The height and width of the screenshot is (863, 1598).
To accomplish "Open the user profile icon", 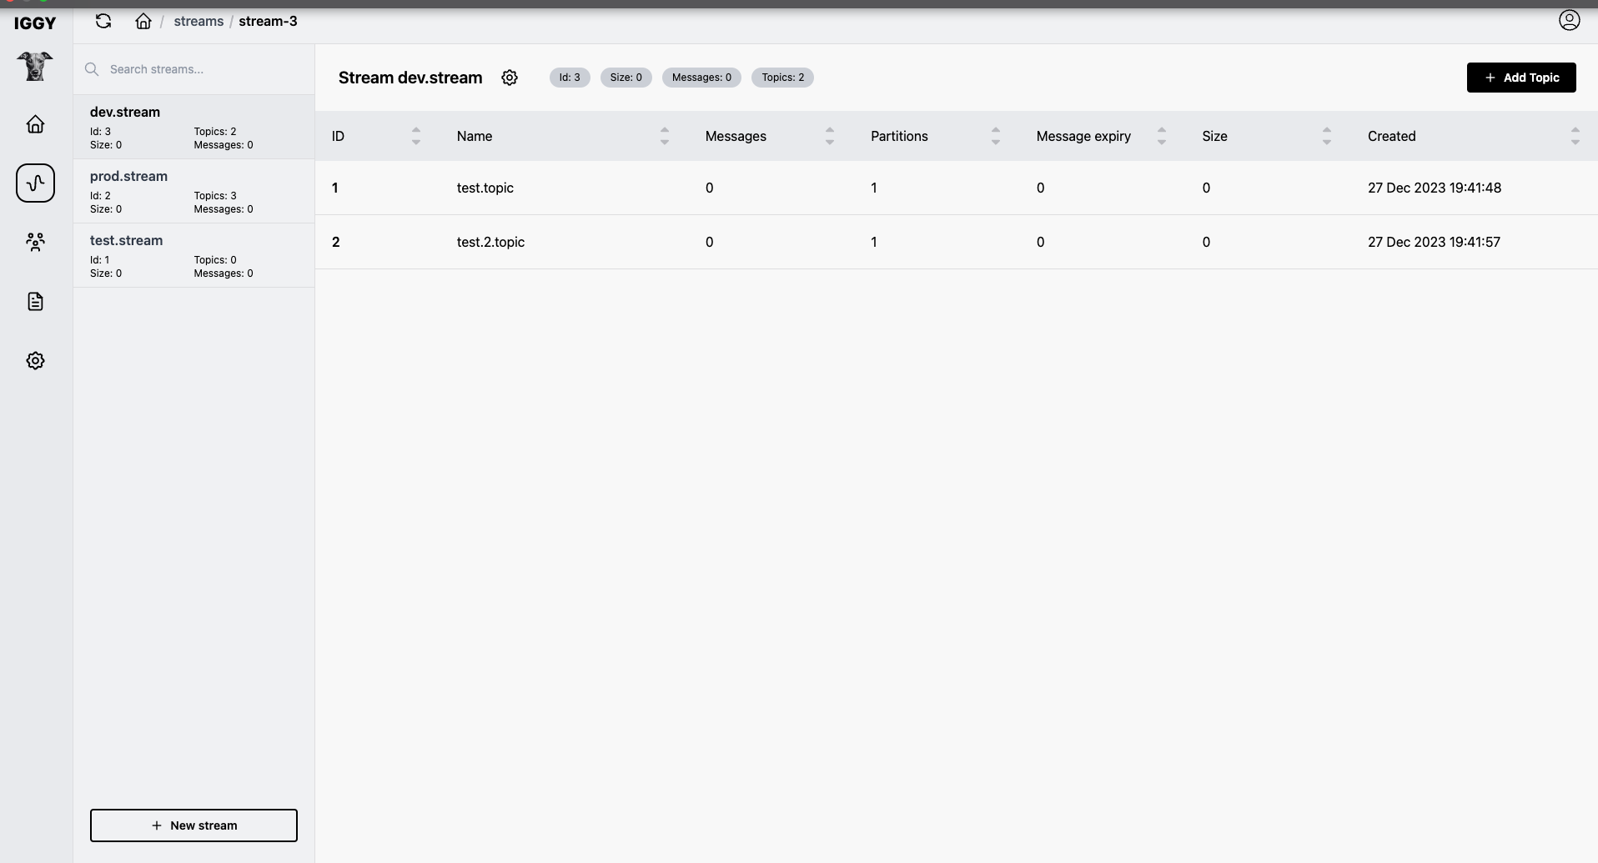I will tap(1569, 20).
